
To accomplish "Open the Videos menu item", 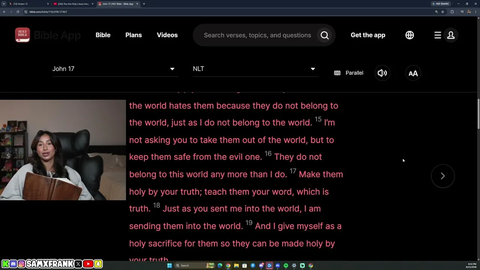I will tap(167, 35).
